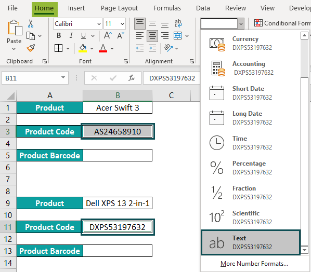Open the File tab
Image resolution: width=311 pixels, height=272 pixels.
click(12, 8)
